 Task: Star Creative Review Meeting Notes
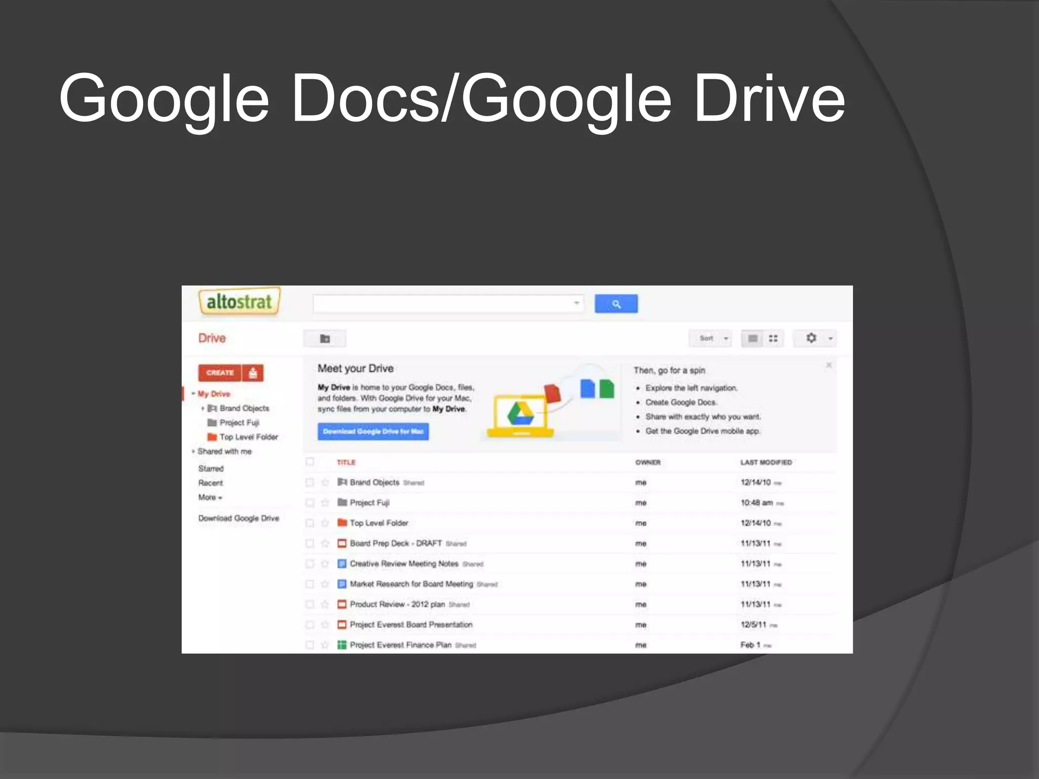325,563
